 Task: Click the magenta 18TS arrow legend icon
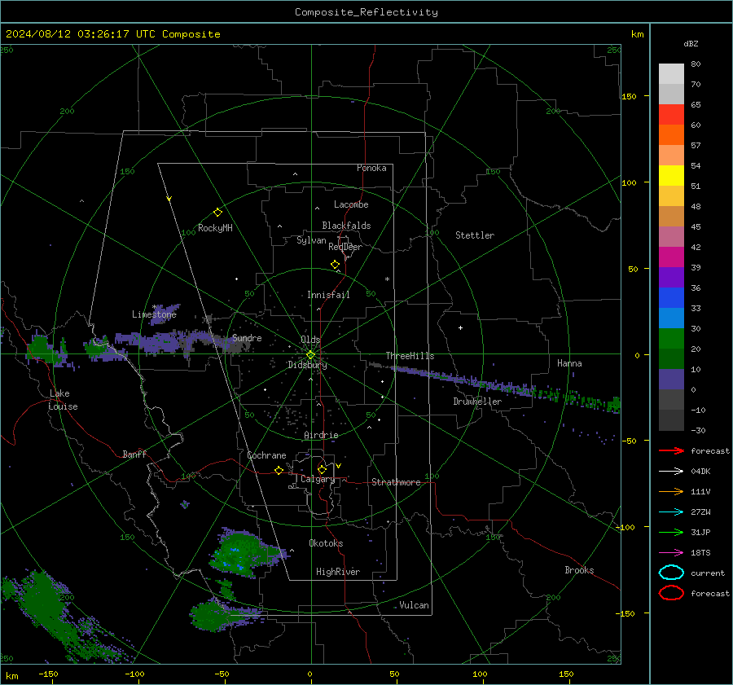[x=671, y=553]
